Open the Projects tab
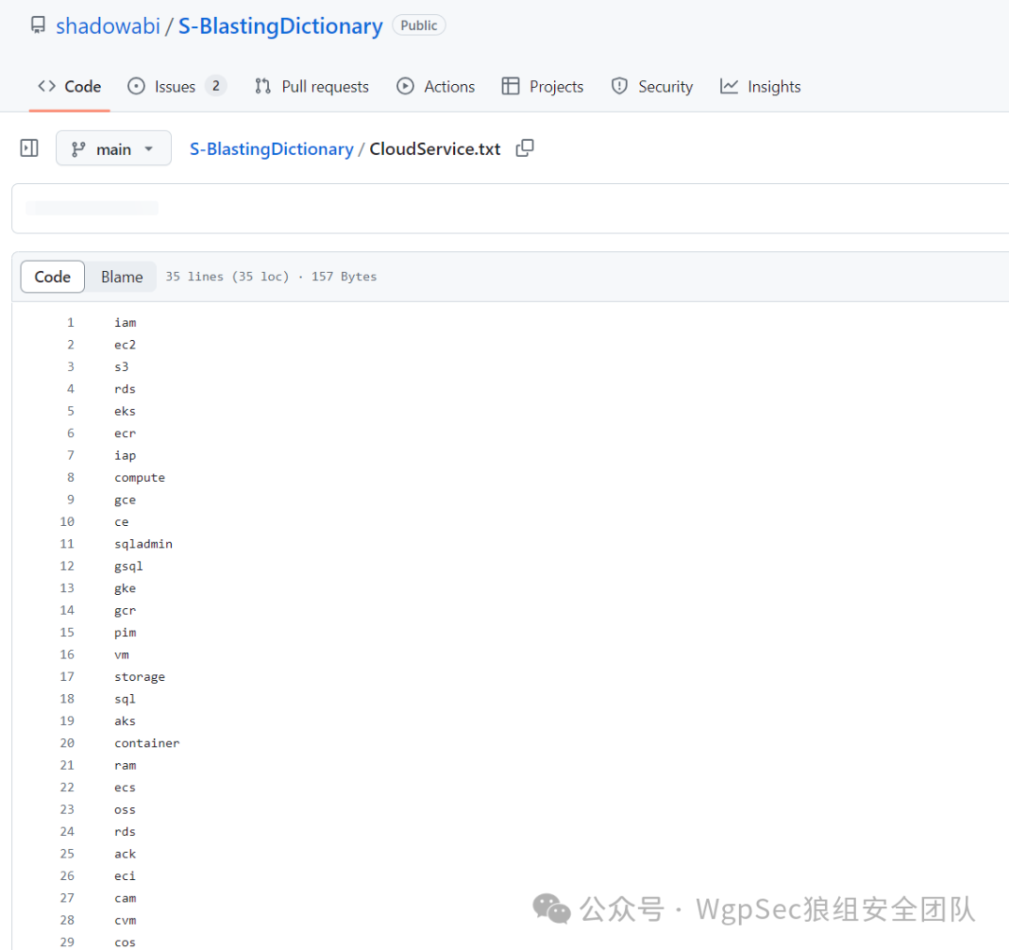 (x=543, y=86)
